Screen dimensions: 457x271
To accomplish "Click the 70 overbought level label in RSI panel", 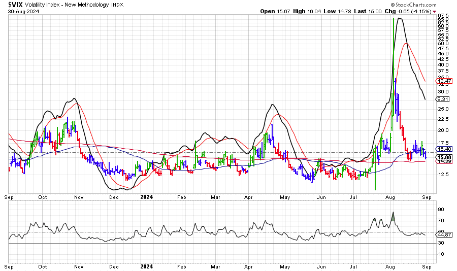I will point(440,221).
